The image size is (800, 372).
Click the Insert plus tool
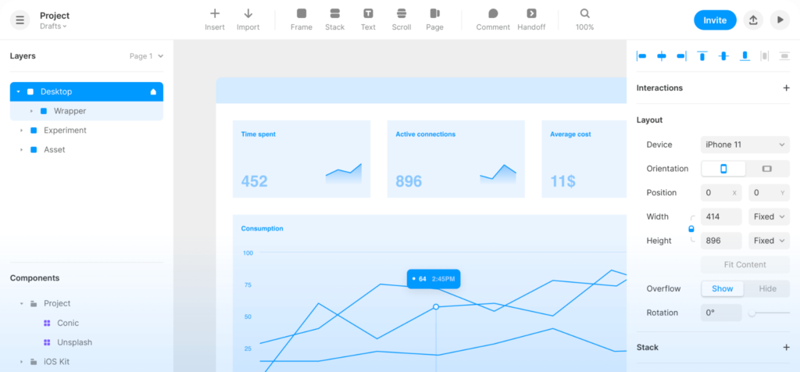[215, 20]
